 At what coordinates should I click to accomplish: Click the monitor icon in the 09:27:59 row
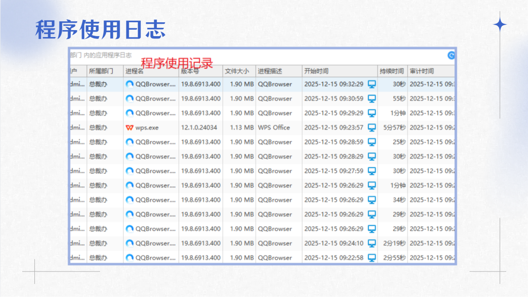pos(372,171)
